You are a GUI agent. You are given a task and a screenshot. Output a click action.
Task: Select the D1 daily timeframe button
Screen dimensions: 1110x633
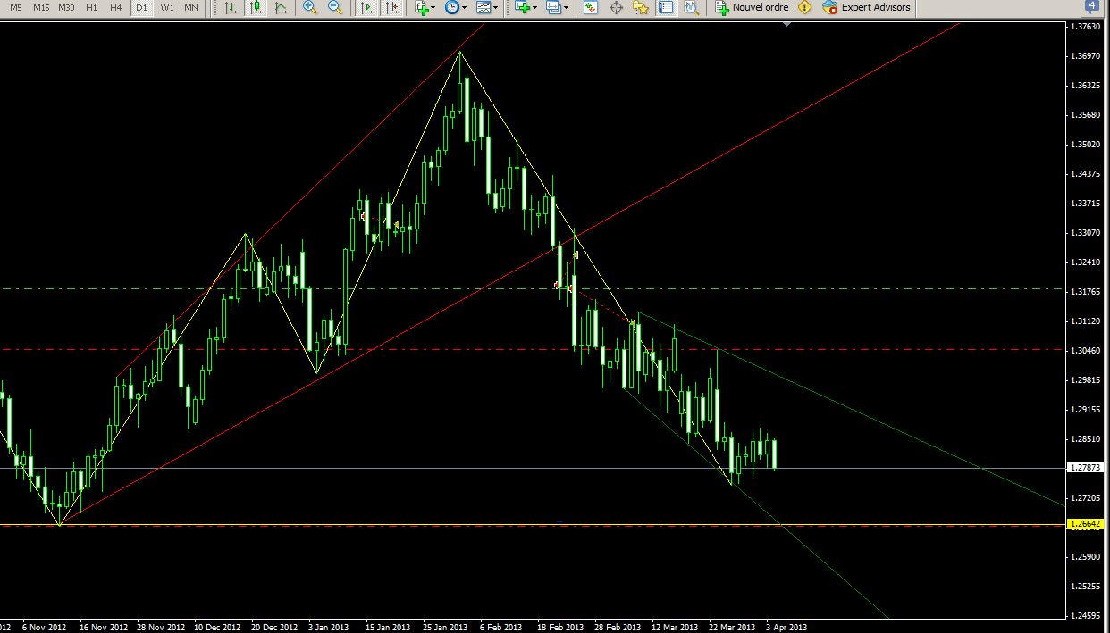click(x=141, y=7)
